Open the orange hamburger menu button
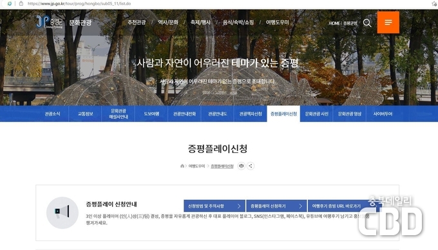438x250 pixels. 388,22
